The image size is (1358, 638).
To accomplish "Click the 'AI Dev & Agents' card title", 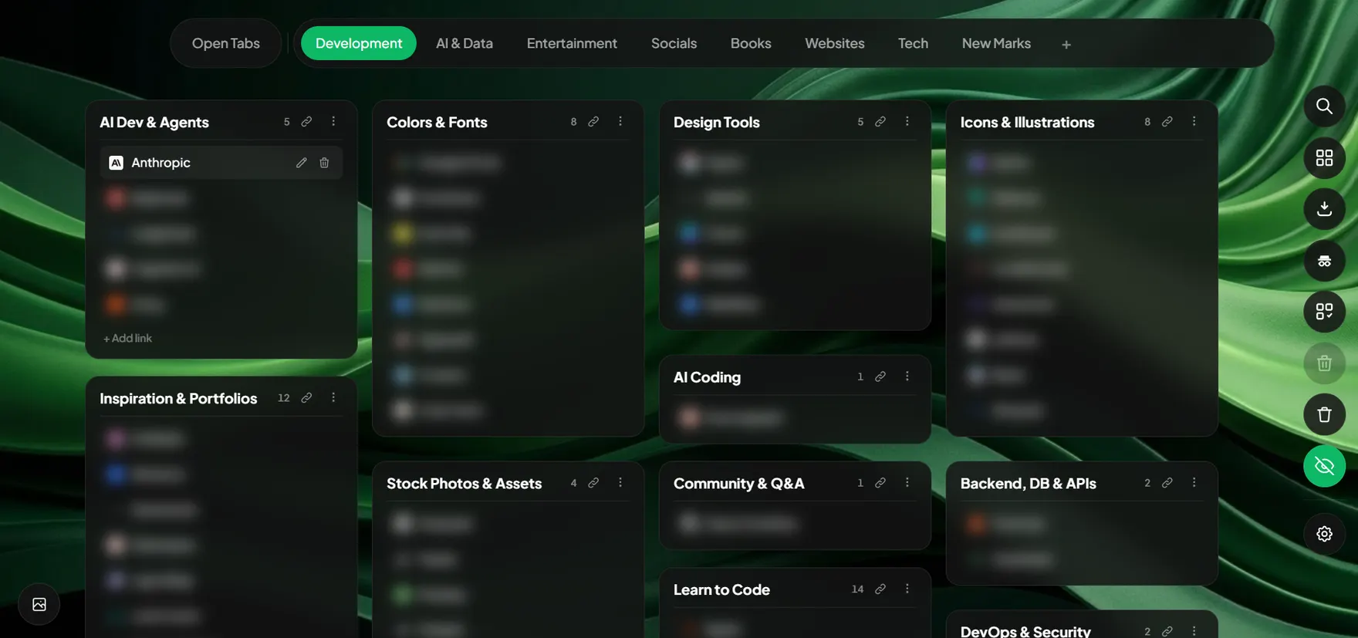I will (x=154, y=122).
